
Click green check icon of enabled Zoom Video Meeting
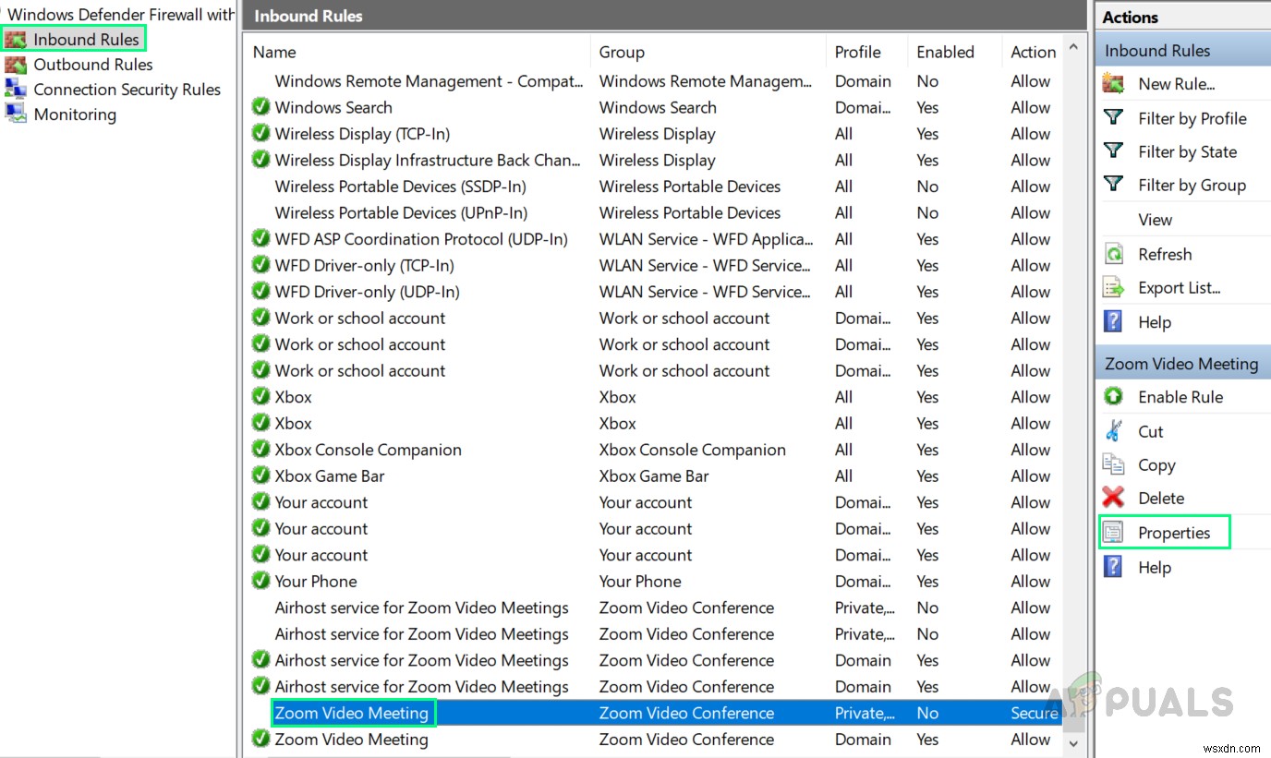tap(260, 739)
